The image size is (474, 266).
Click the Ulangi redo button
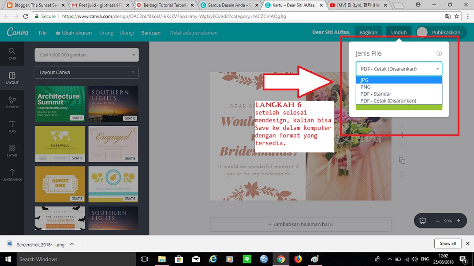[127, 33]
